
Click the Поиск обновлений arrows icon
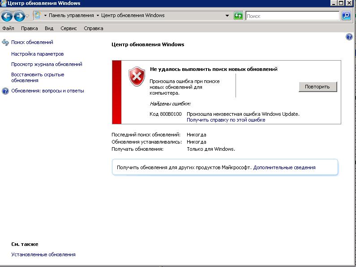pos(5,42)
